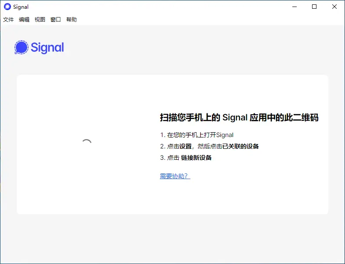345x264 pixels.
Task: Close the Signal window
Action: point(334,7)
